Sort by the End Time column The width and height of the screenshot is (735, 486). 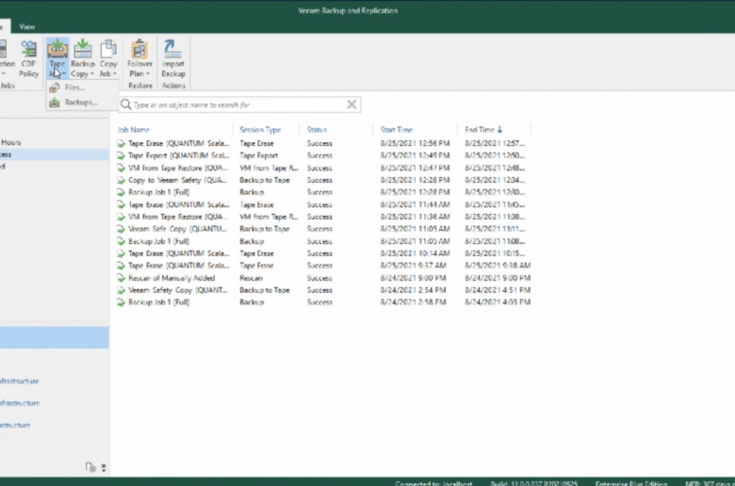[x=480, y=130]
